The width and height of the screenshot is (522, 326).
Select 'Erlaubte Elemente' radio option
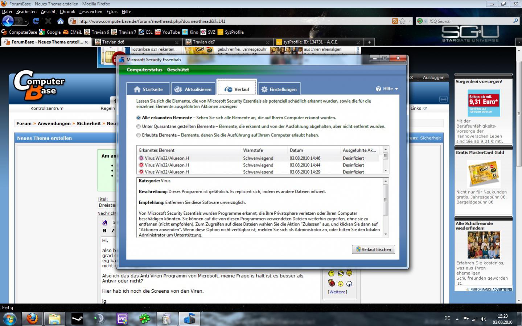click(x=138, y=135)
